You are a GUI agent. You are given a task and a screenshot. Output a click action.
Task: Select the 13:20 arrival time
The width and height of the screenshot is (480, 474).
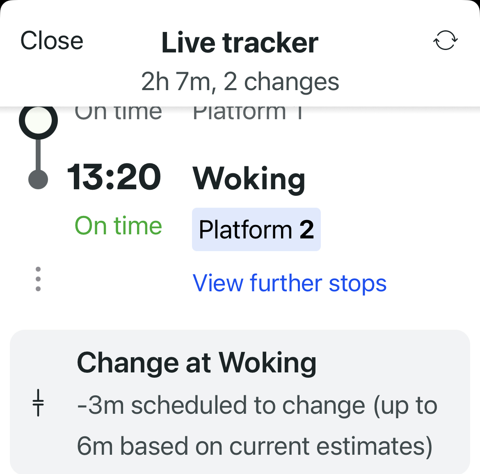click(114, 177)
